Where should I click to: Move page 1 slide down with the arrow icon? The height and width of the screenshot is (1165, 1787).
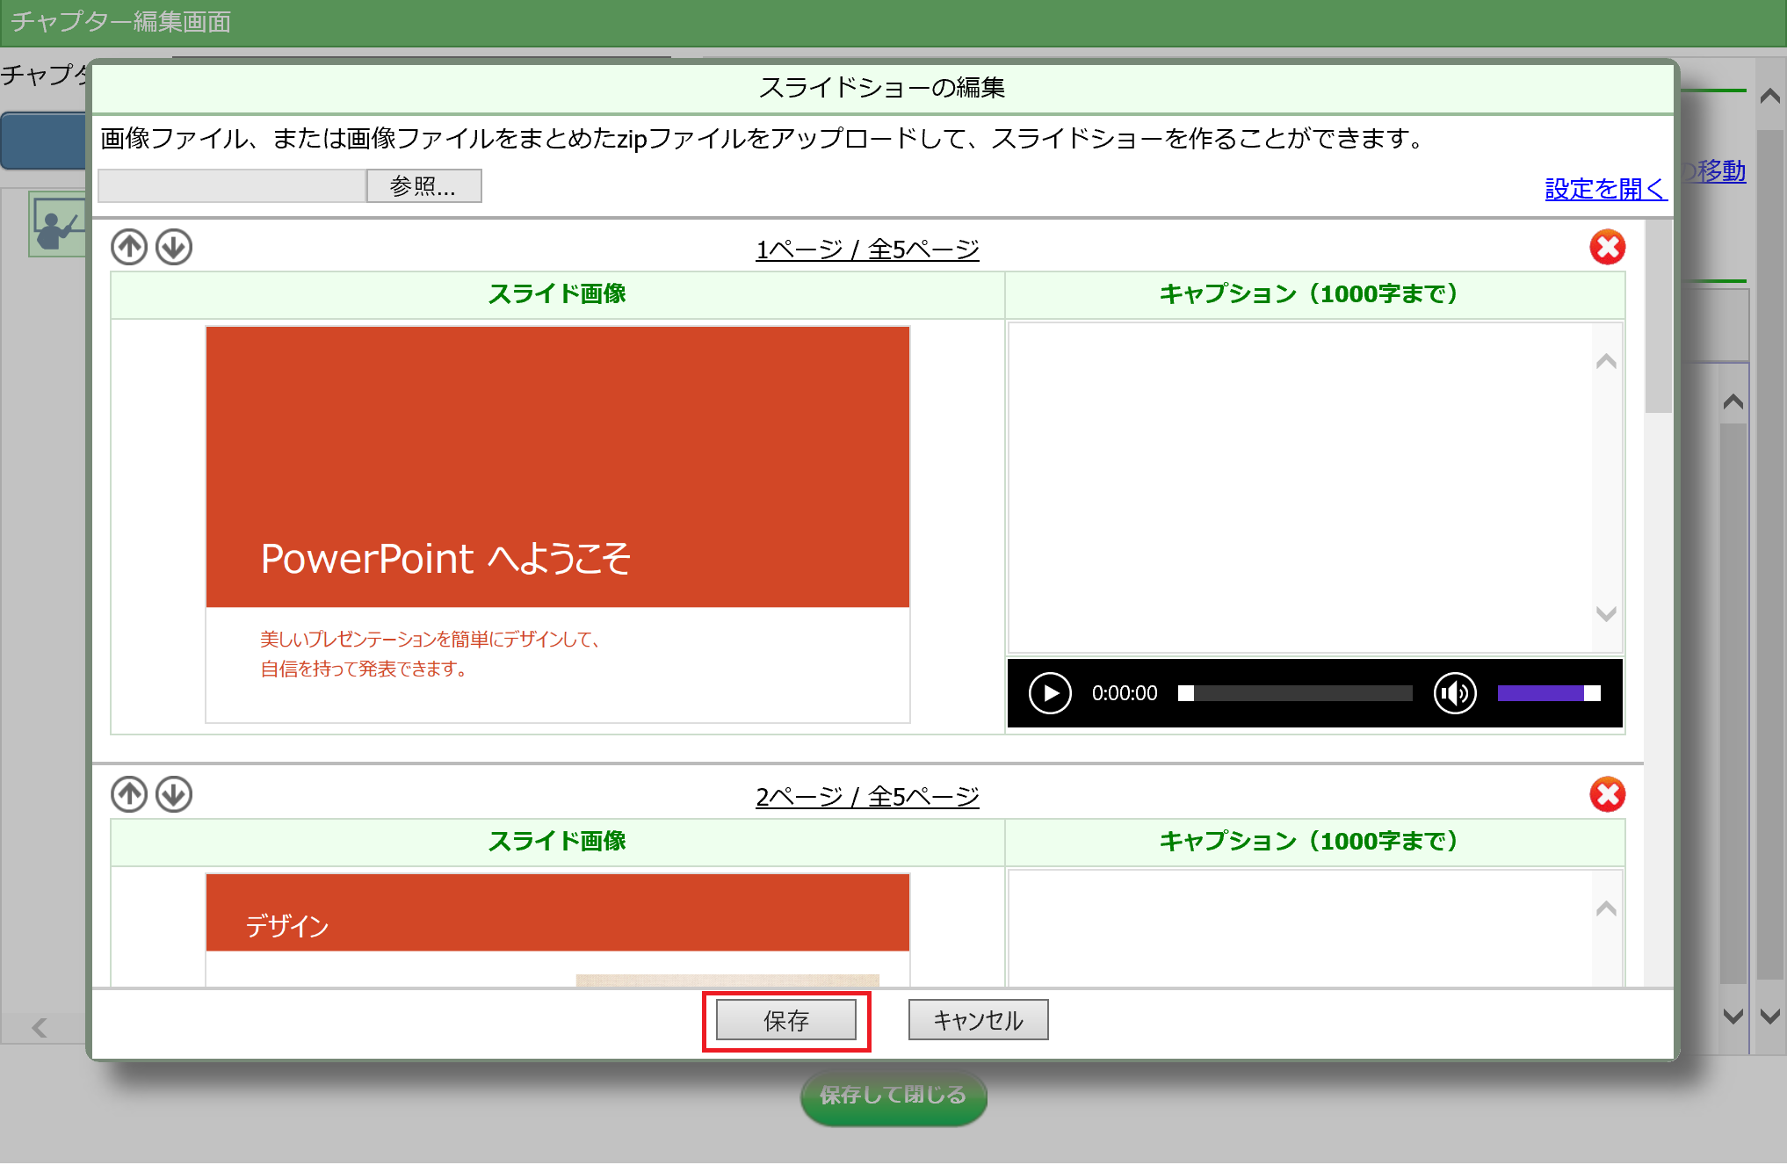point(174,247)
